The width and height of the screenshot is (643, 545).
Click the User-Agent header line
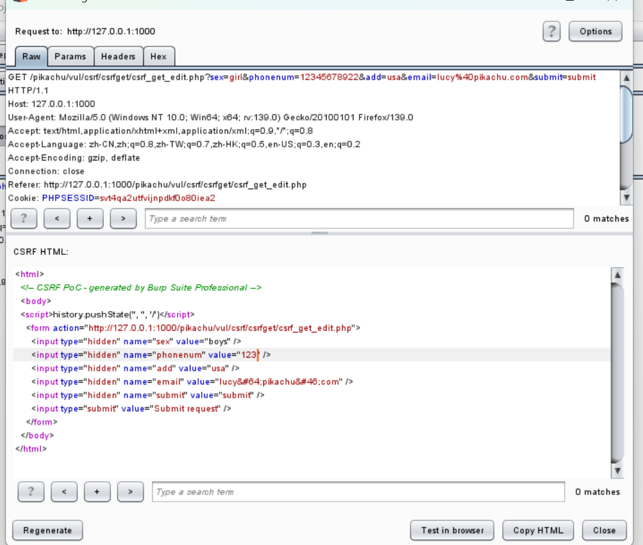[x=210, y=117]
